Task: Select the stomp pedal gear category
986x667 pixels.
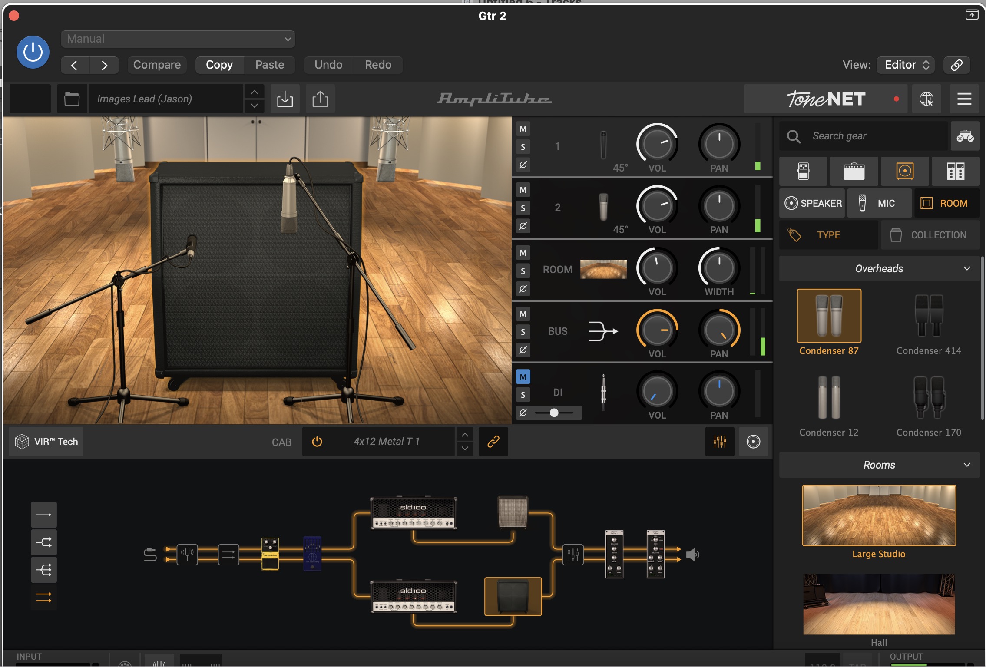Action: pos(804,171)
